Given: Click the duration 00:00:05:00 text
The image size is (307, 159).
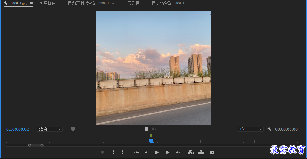Looking at the screenshot, I should click(x=286, y=129).
